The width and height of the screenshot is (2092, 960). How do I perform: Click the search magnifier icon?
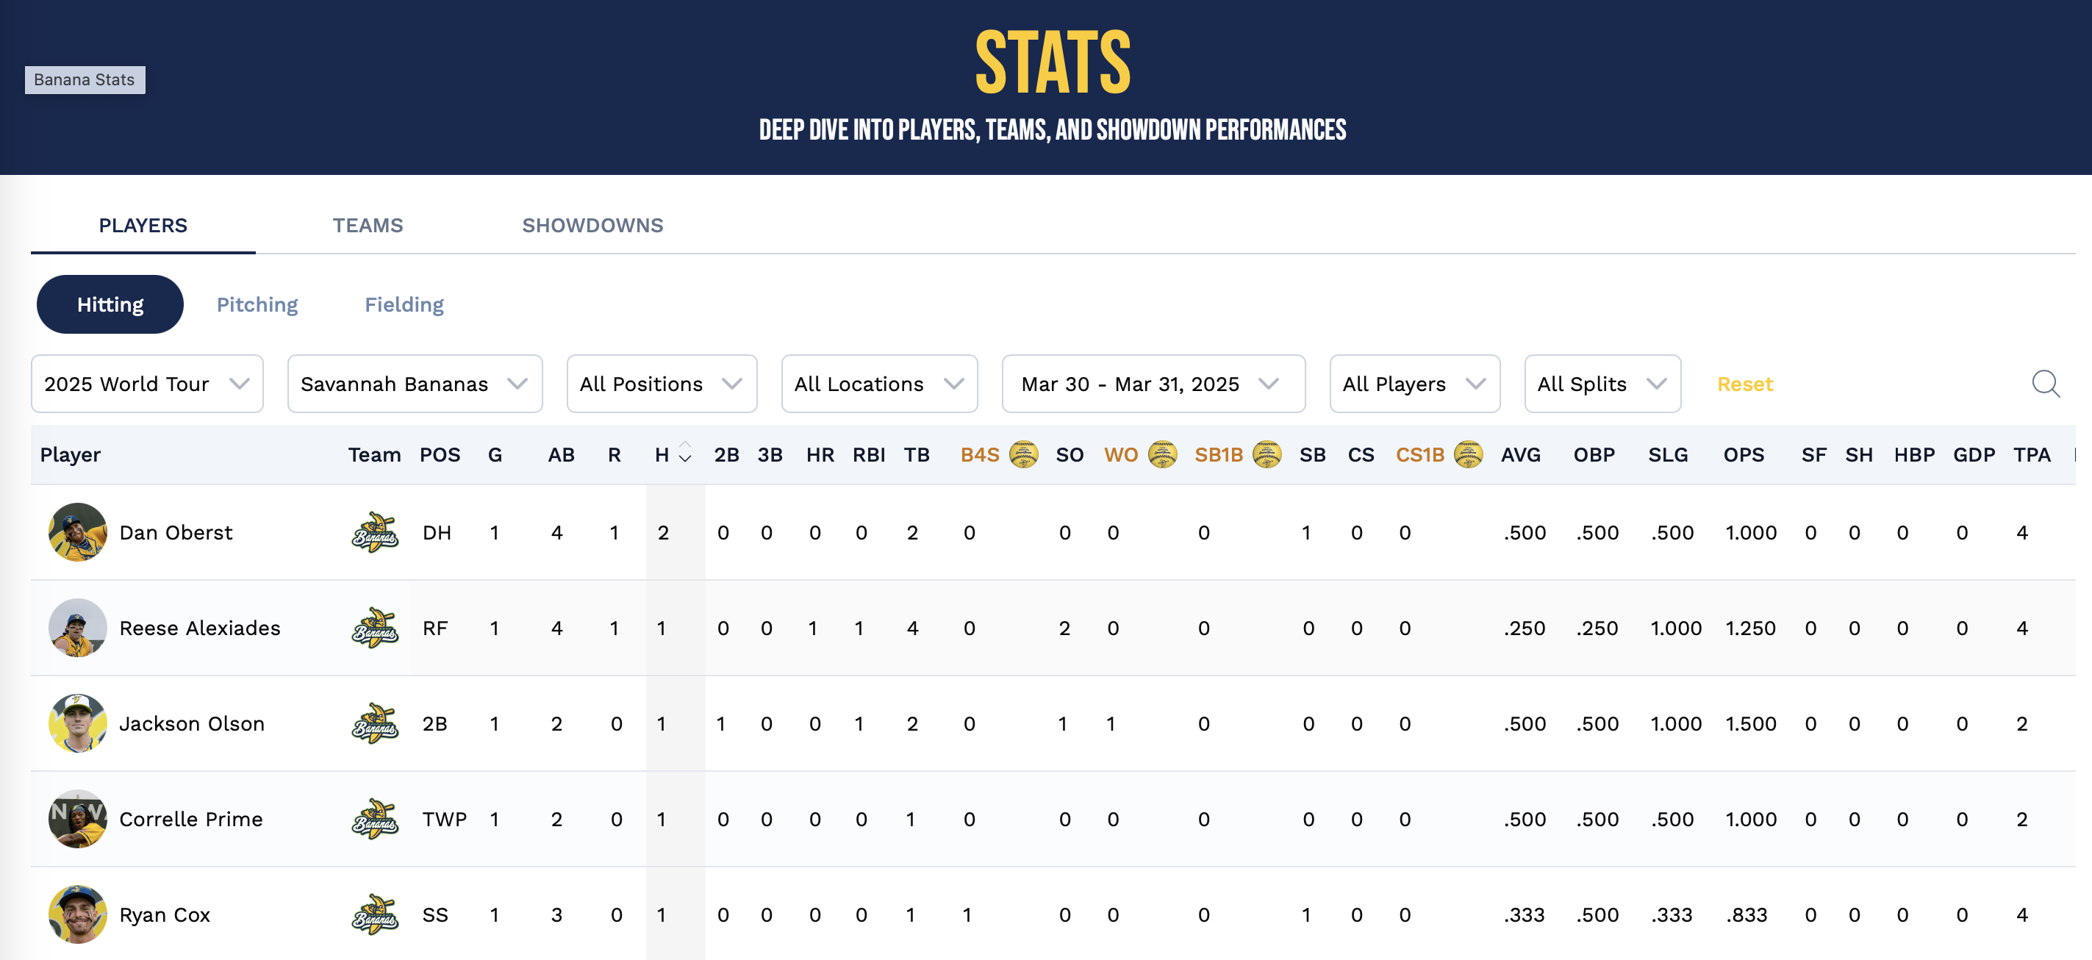click(2044, 384)
